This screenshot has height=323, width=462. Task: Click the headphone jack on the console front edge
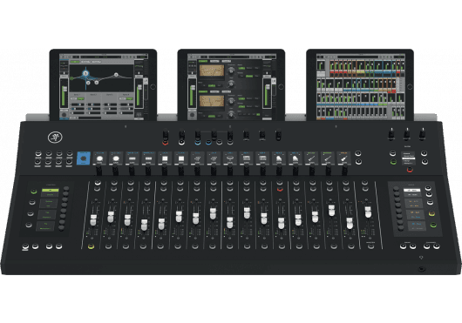click(x=422, y=269)
